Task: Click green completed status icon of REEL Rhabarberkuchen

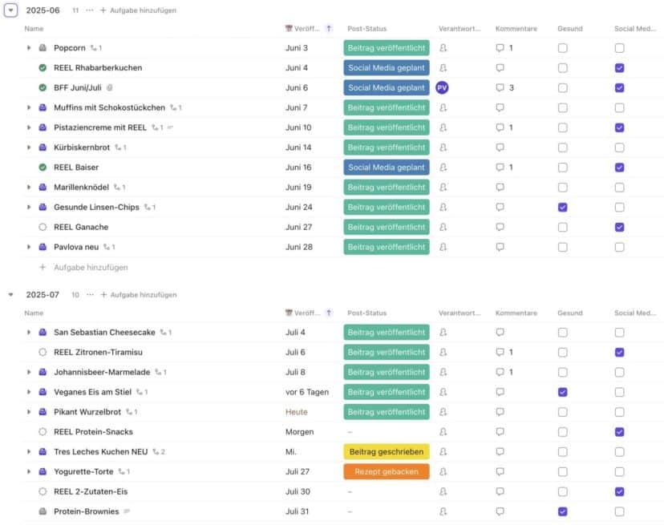Action: point(43,68)
